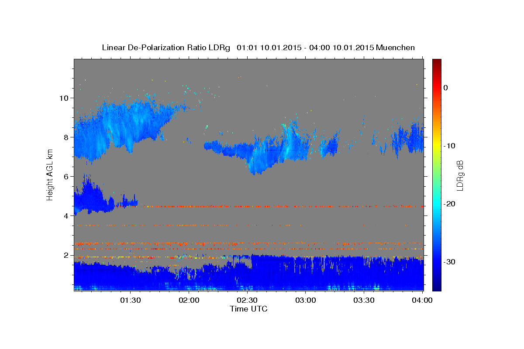
Task: Click the colorbar value -10
Action: click(x=450, y=146)
